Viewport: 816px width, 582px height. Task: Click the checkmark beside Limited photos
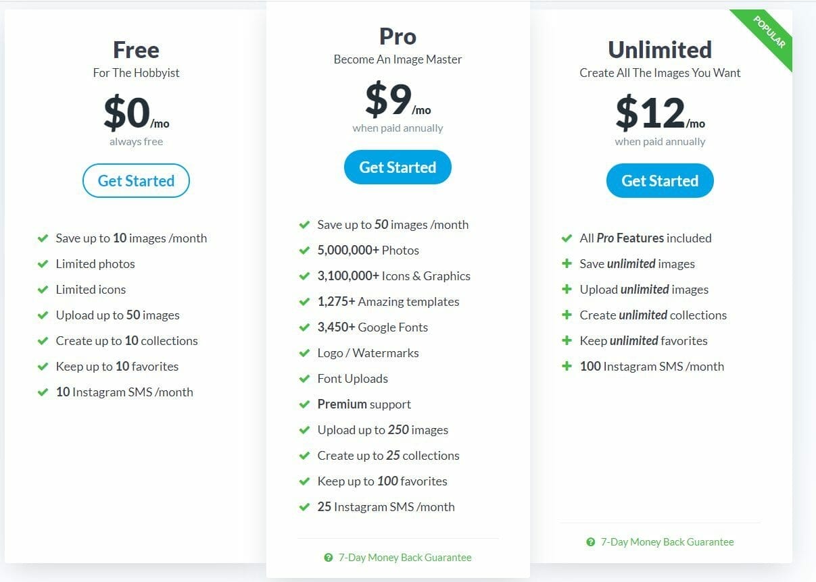pyautogui.click(x=42, y=263)
